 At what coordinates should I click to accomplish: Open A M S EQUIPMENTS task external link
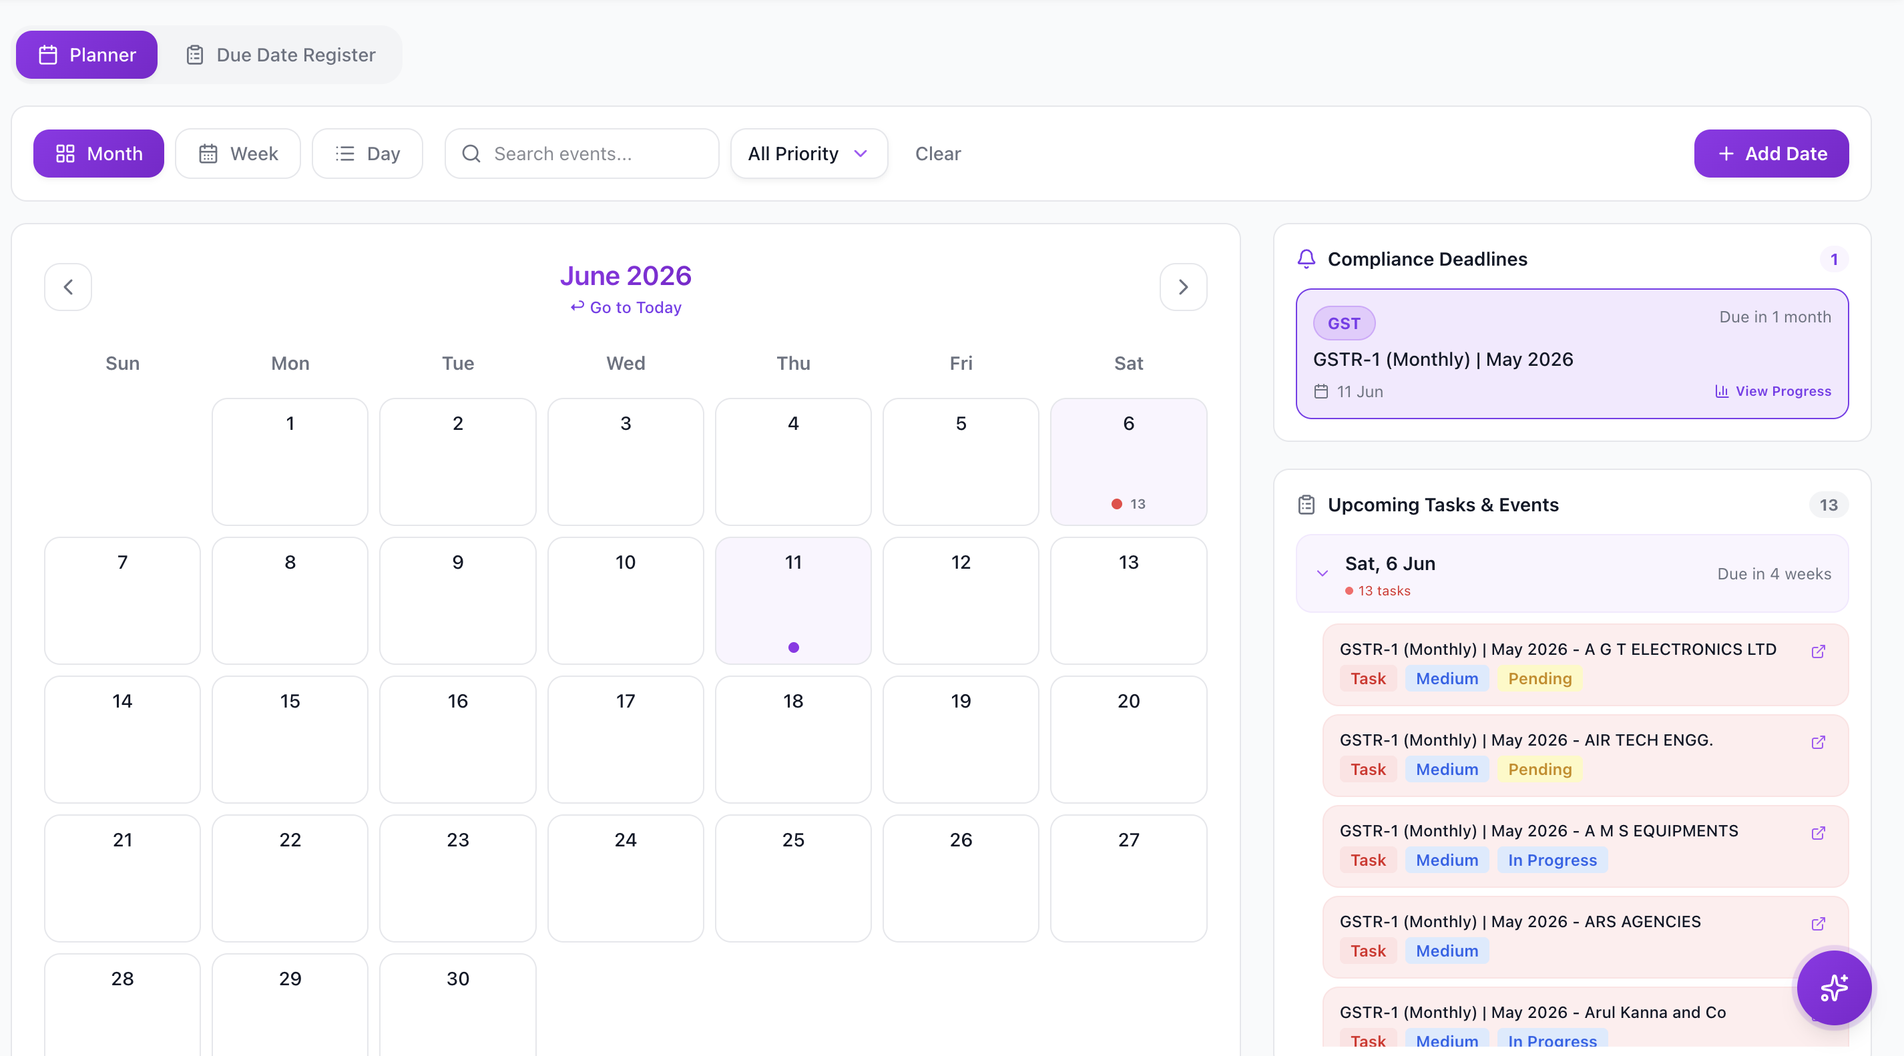coord(1819,833)
